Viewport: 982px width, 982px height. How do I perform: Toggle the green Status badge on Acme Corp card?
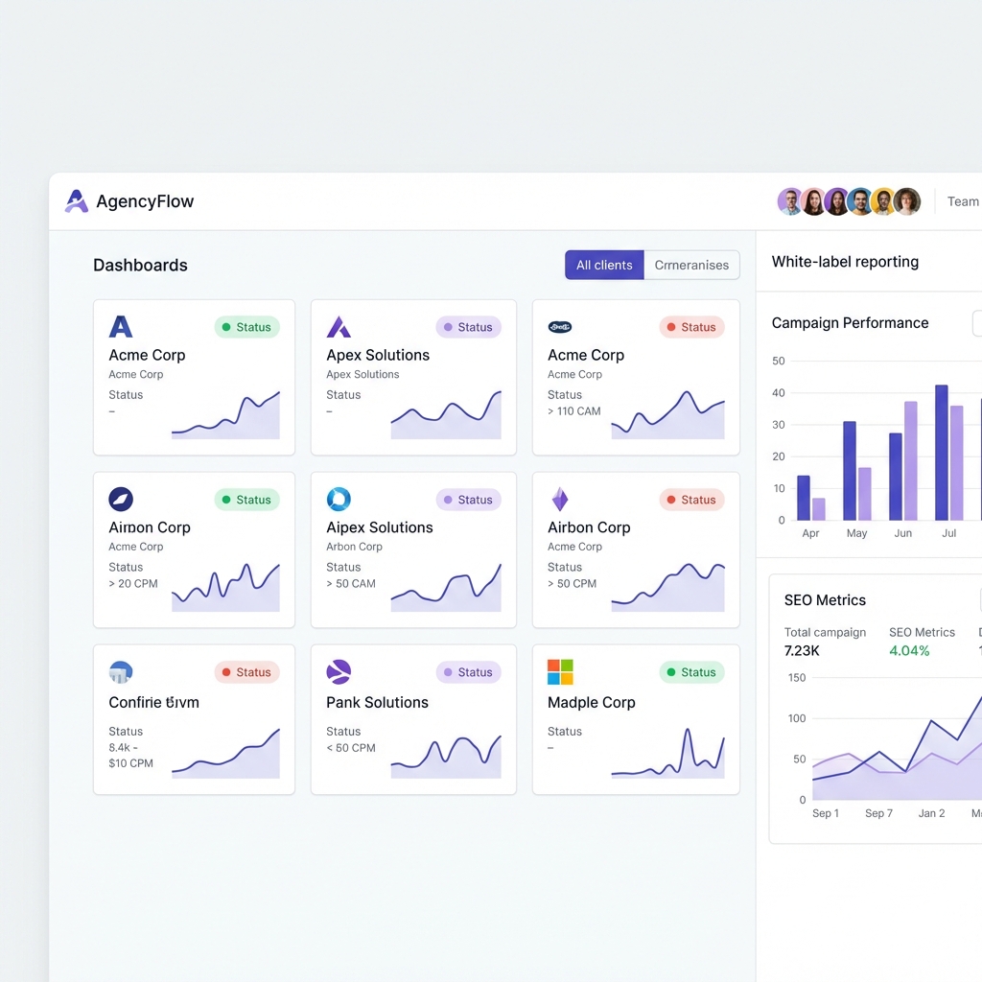coord(246,326)
